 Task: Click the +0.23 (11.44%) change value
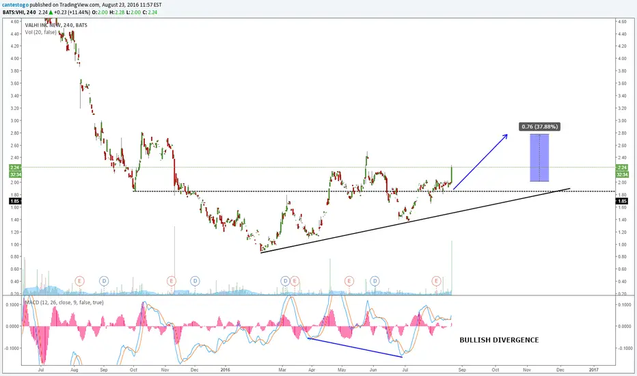72,12
